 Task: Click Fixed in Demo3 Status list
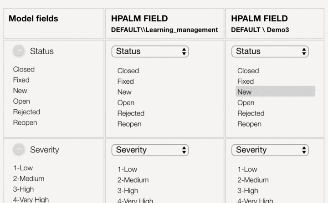tap(246, 81)
